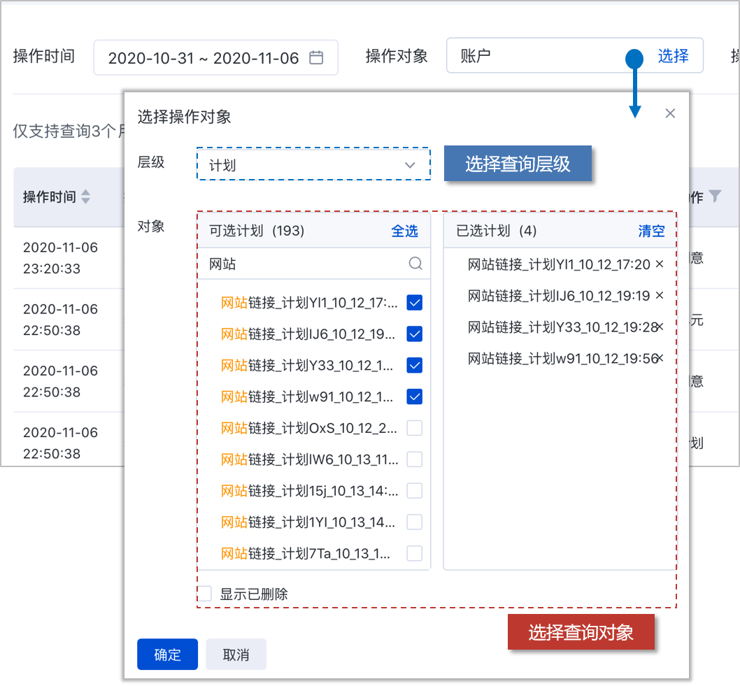Image resolution: width=740 pixels, height=686 pixels.
Task: Remove 网站链接_计划Y33 from selected list
Action: point(659,327)
